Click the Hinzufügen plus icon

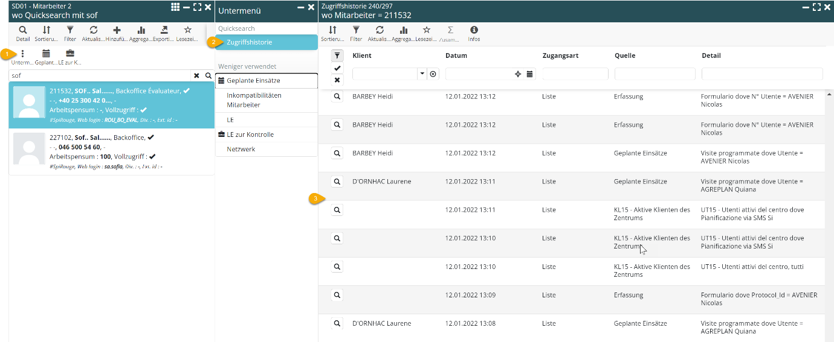coord(117,33)
